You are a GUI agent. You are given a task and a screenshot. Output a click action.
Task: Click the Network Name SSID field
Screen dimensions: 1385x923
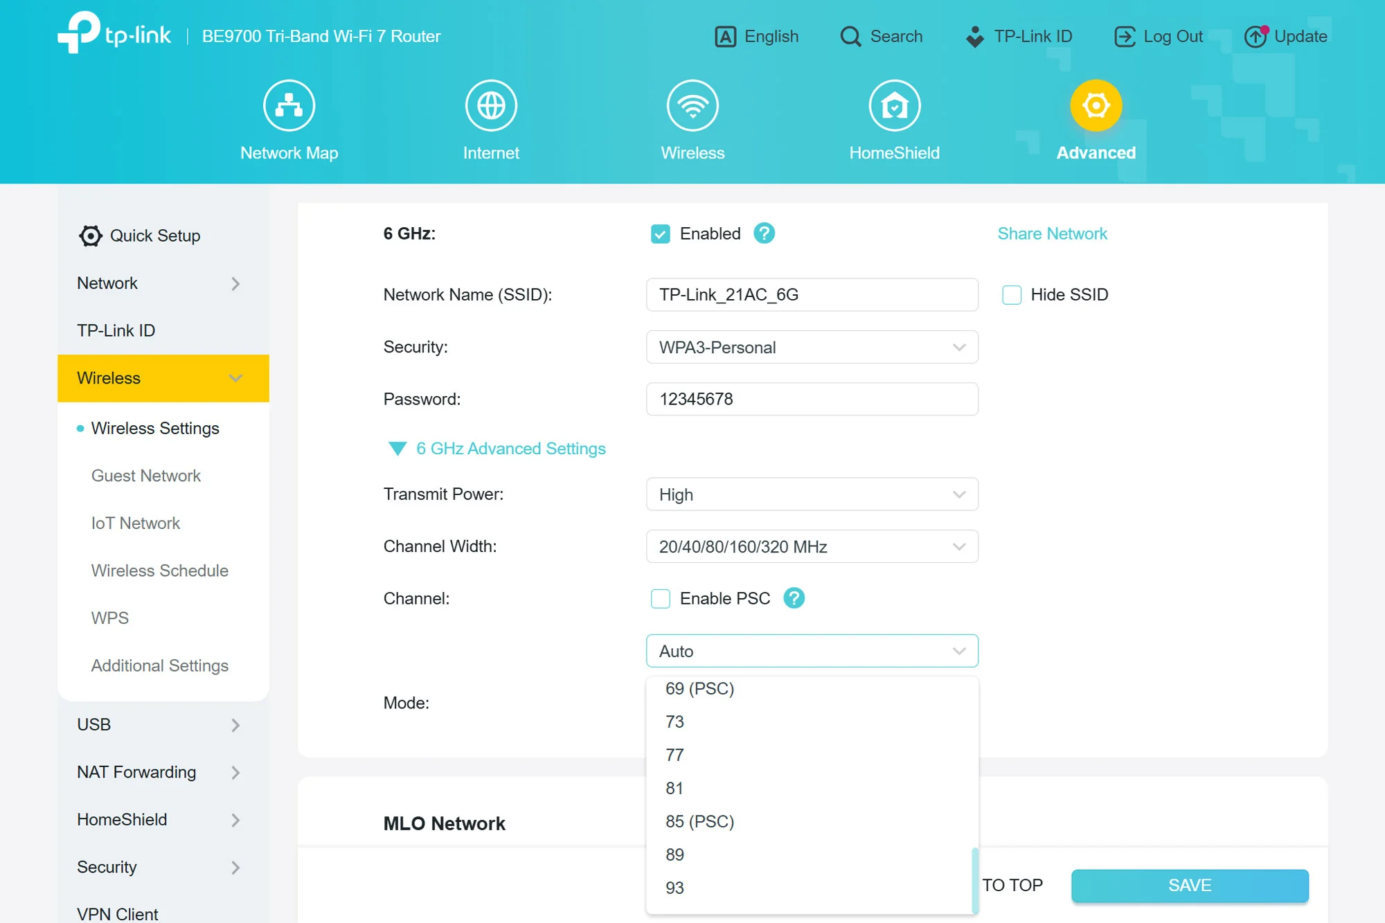(x=812, y=295)
